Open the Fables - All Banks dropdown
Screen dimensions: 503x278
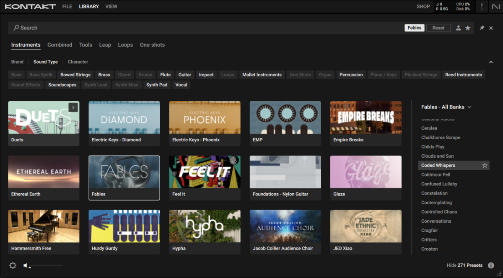pyautogui.click(x=446, y=107)
